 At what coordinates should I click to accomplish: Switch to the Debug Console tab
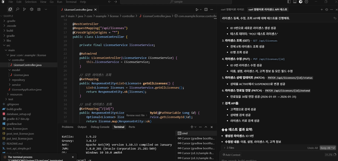(100, 127)
